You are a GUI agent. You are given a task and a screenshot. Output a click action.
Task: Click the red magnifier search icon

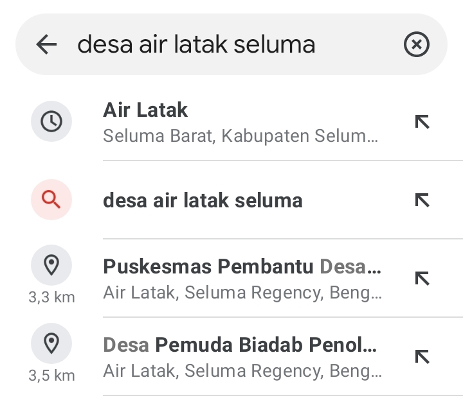coord(51,200)
